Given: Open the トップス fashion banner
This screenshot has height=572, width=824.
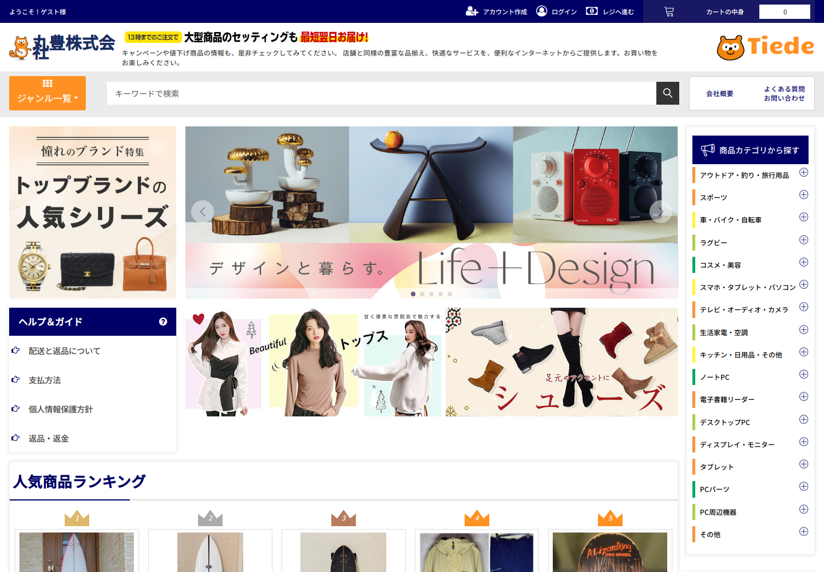Looking at the screenshot, I should 314,362.
